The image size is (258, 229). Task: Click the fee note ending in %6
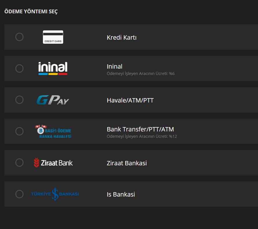point(141,74)
